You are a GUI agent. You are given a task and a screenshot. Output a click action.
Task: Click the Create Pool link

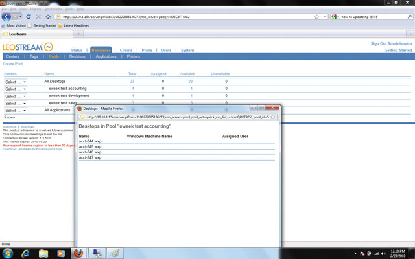13,64
